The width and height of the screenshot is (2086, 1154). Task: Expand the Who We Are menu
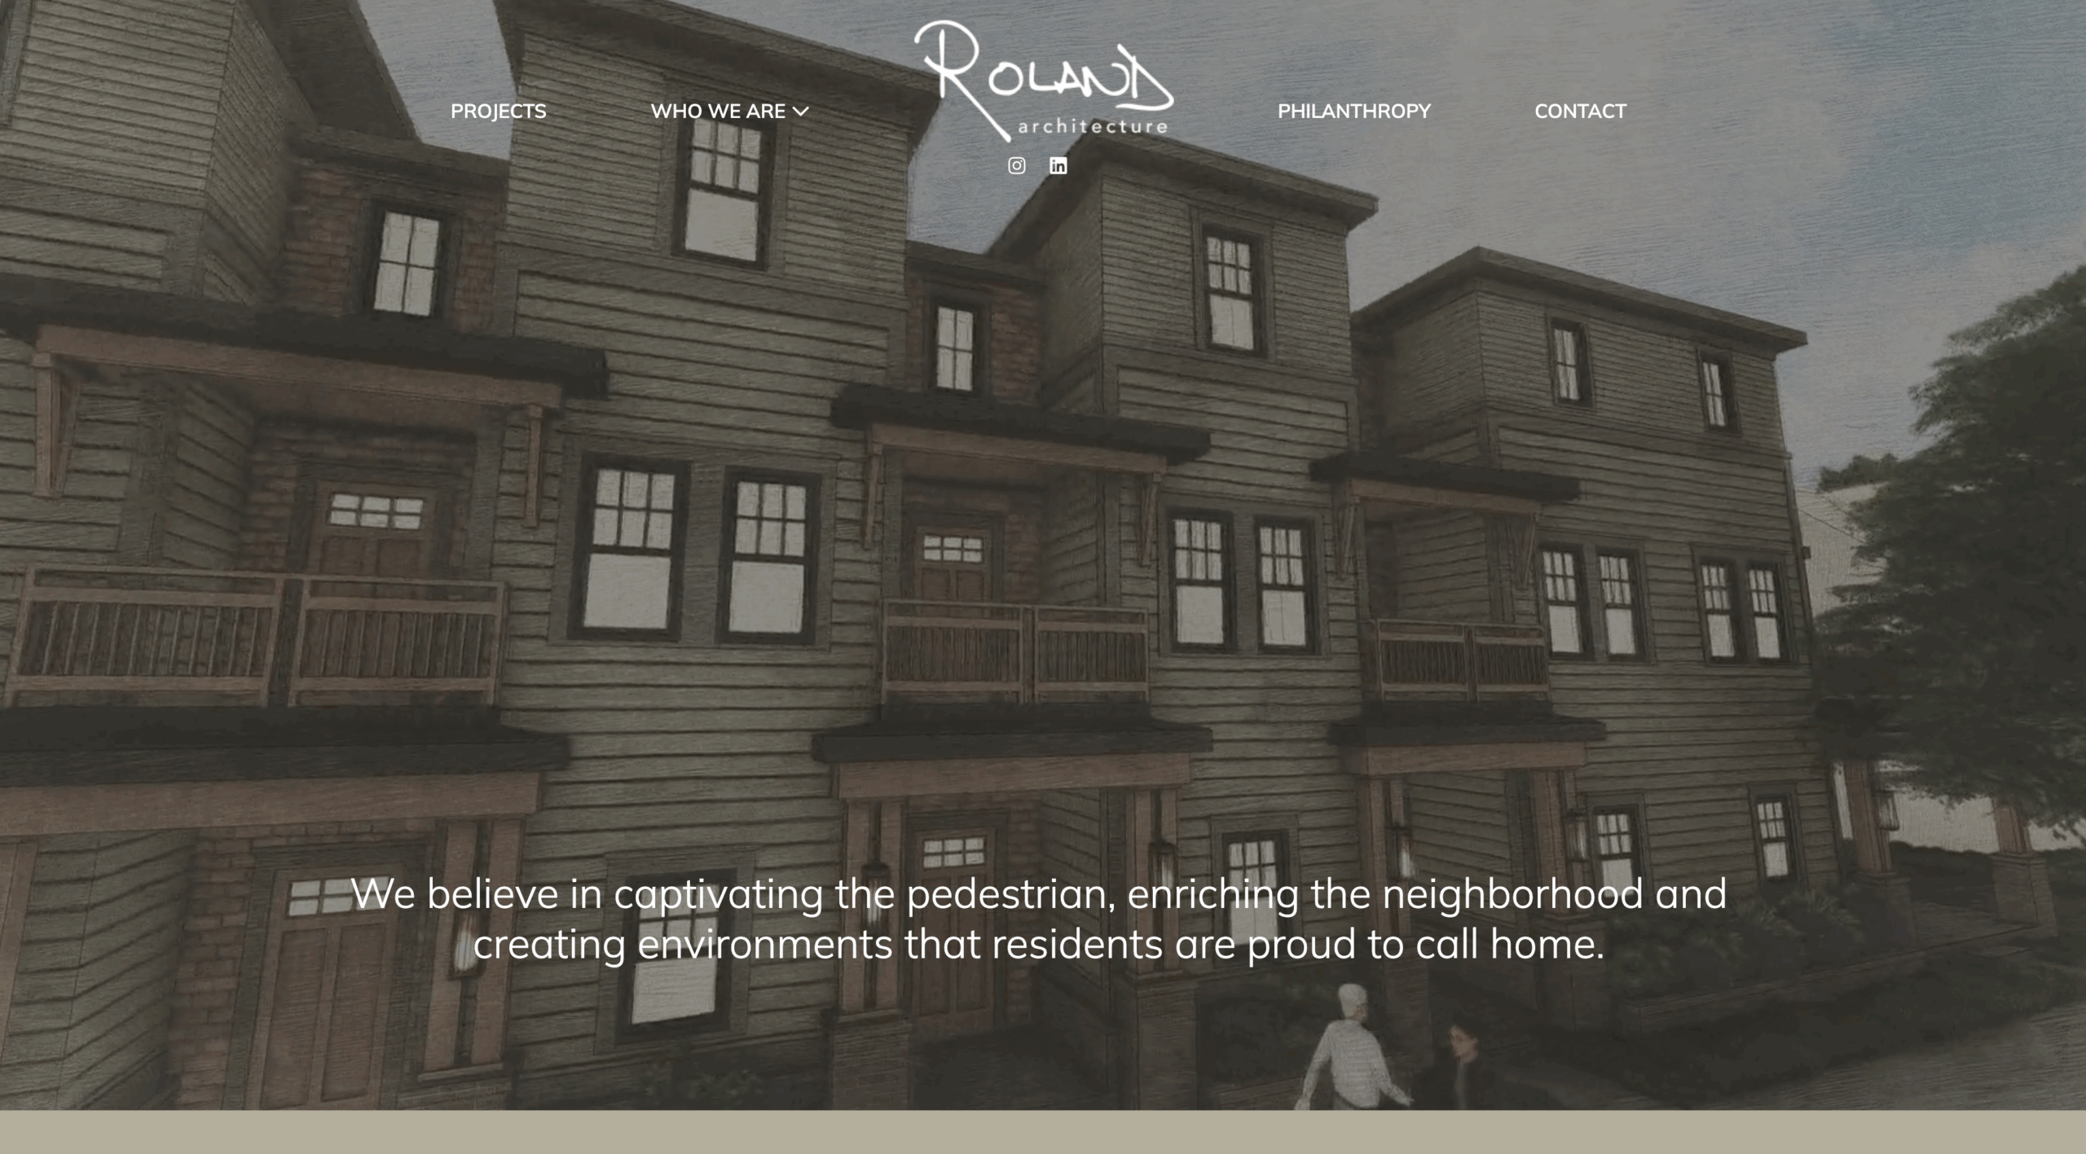tap(718, 112)
